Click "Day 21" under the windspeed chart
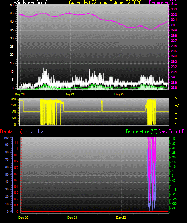The height and width of the screenshot is (223, 187). coord(69,94)
